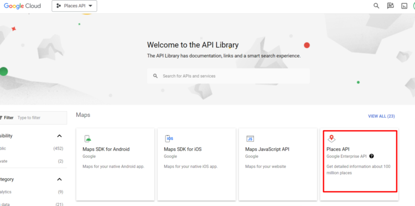Click the Maps section heading
The image size is (415, 206).
[83, 115]
